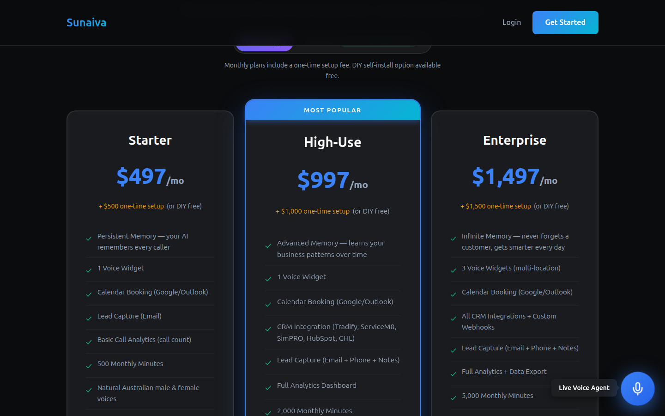Screen dimensions: 665x416
Task: Click the $997/mo price
Action: click(x=332, y=180)
